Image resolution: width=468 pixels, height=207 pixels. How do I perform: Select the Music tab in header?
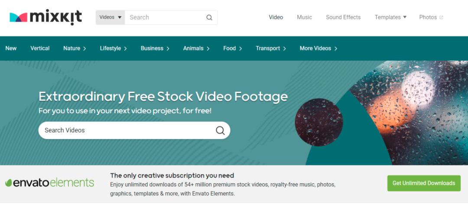305,17
